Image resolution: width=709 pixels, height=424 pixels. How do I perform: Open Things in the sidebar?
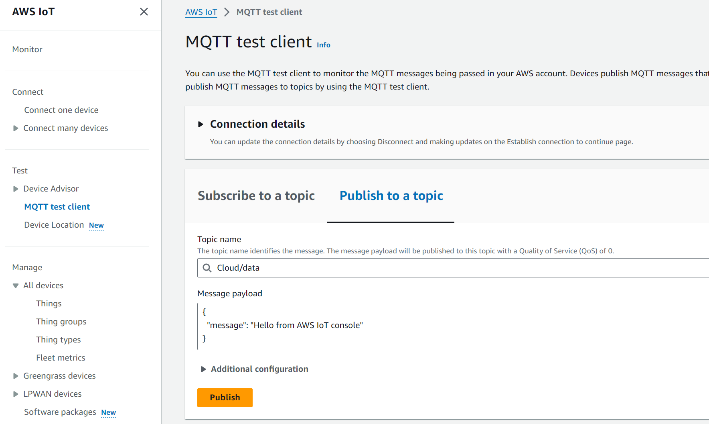point(49,304)
